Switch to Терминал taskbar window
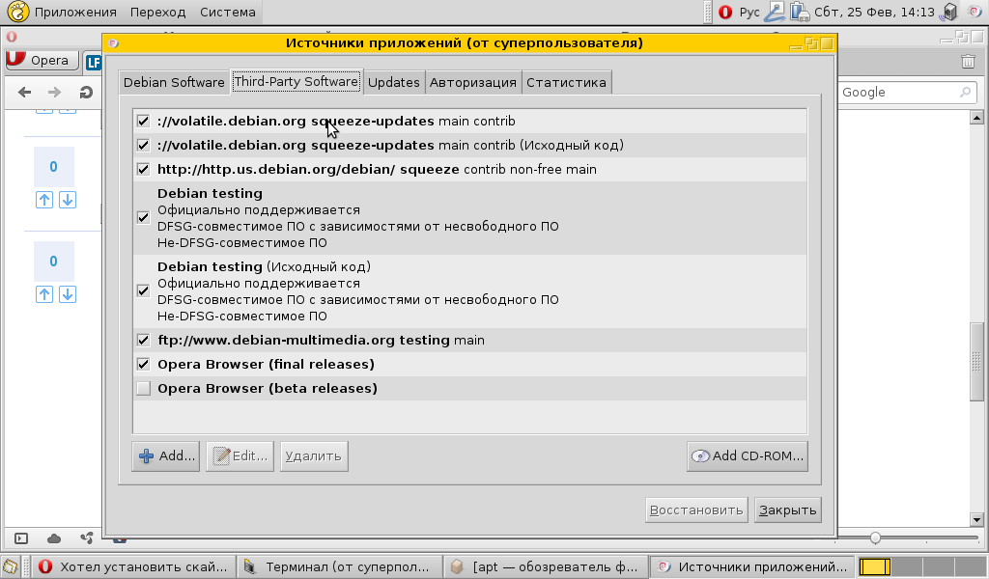Viewport: 989px width, 579px height. 339,567
